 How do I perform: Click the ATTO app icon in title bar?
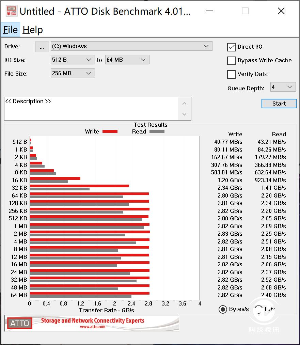(x=12, y=11)
